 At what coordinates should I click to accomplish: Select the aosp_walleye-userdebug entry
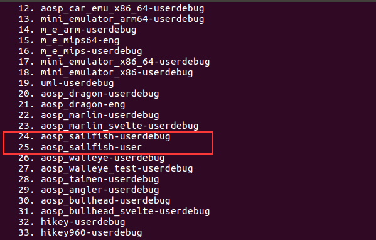click(103, 158)
